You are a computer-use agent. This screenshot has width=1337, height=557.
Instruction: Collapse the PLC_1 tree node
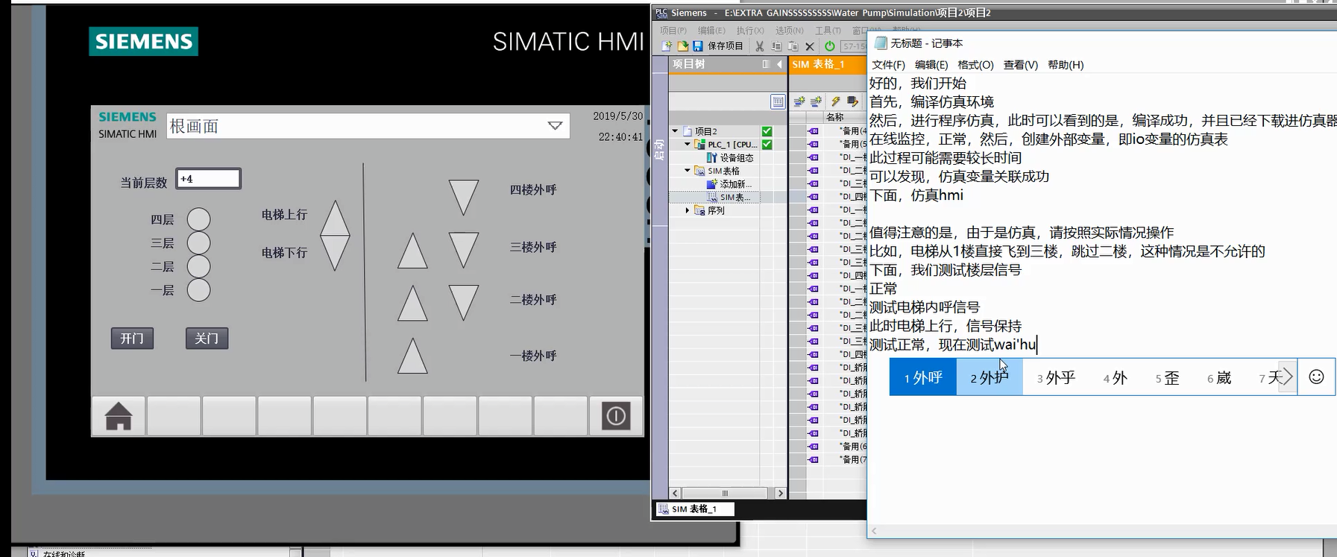point(688,145)
